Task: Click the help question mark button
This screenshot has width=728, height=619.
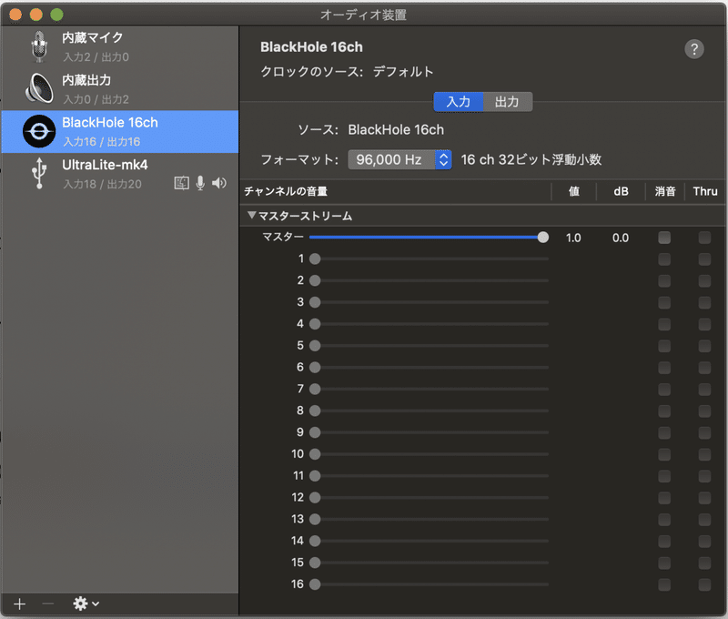Action: [695, 49]
